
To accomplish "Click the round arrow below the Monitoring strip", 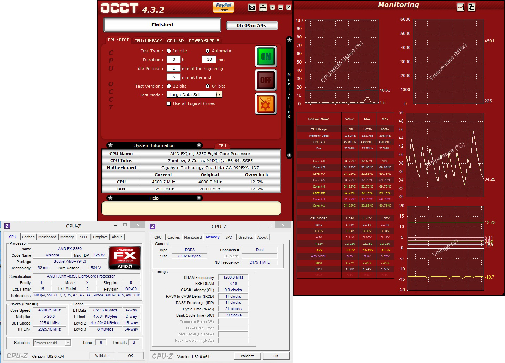I will coord(289,155).
